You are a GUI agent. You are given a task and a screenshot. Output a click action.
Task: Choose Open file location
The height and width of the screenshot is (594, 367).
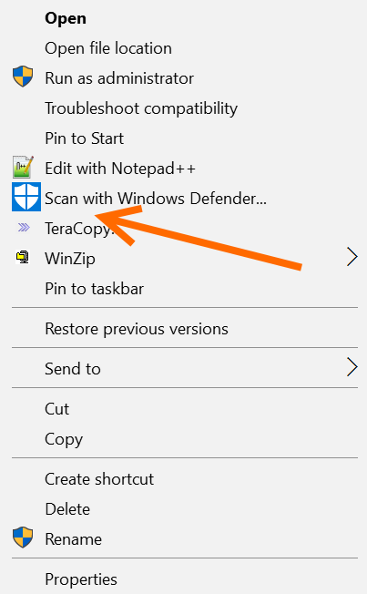pos(108,48)
